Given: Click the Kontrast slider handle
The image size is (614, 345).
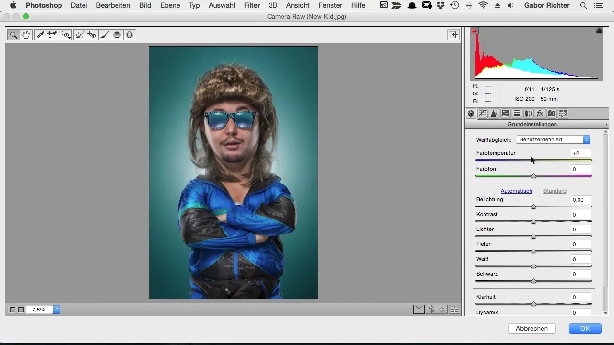Looking at the screenshot, I should coord(533,221).
